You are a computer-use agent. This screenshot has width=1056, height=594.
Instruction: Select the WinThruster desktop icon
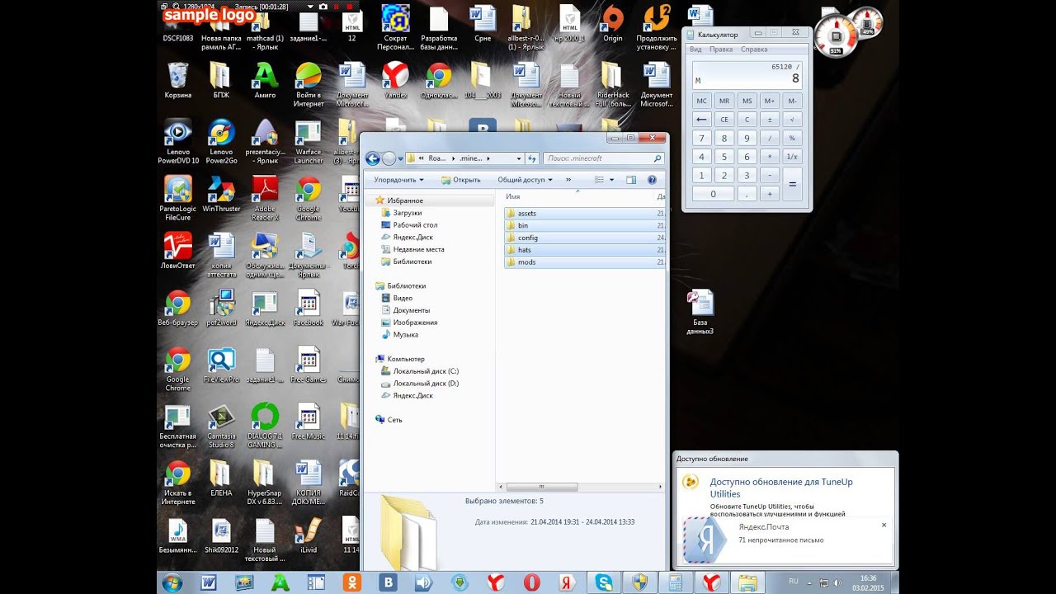coord(220,194)
